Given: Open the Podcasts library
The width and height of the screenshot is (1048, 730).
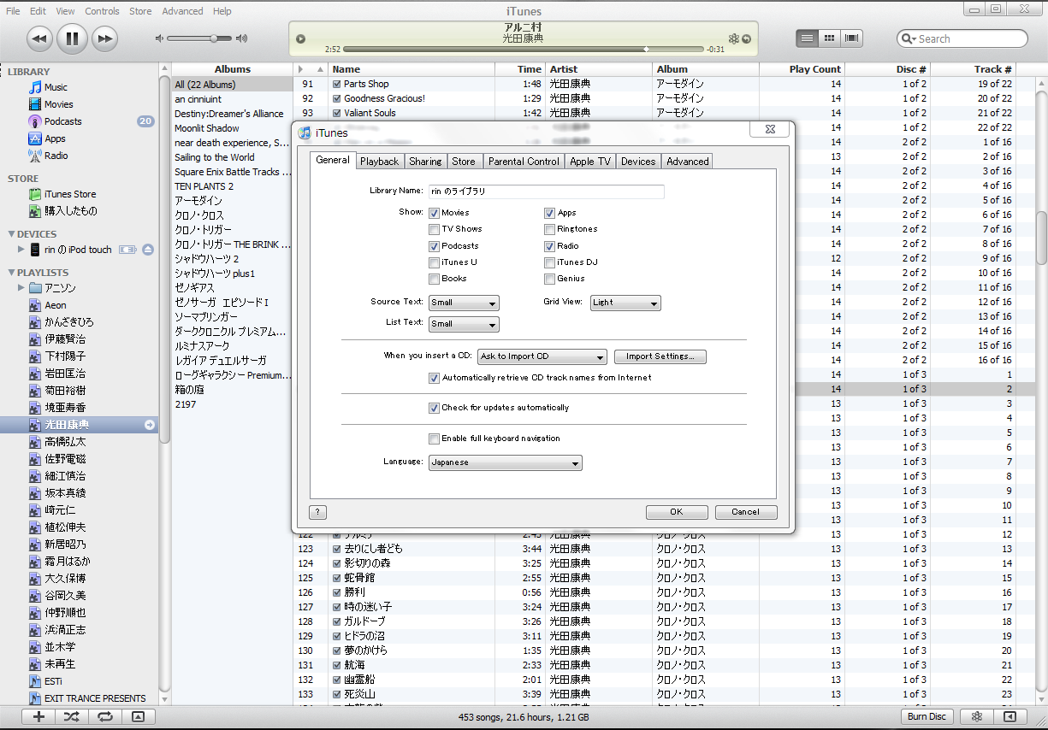Looking at the screenshot, I should [63, 121].
